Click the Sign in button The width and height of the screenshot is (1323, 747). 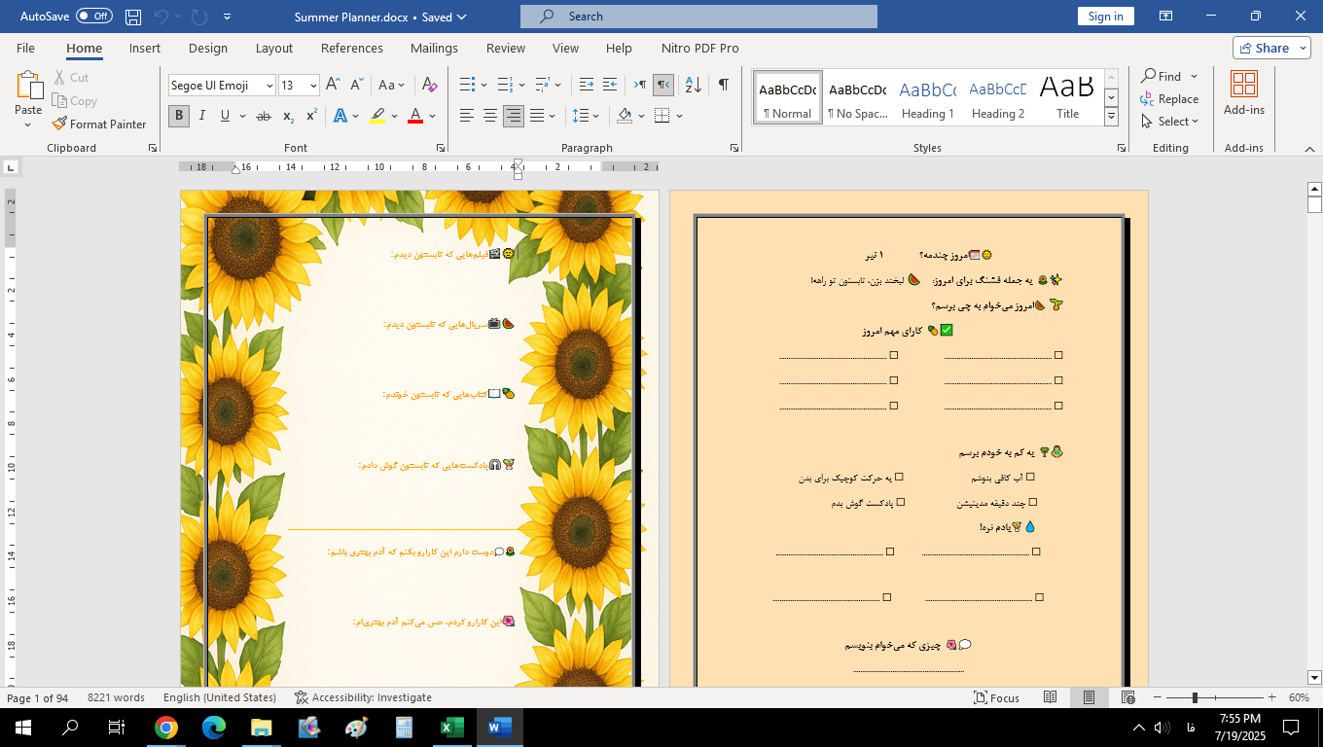(x=1105, y=17)
